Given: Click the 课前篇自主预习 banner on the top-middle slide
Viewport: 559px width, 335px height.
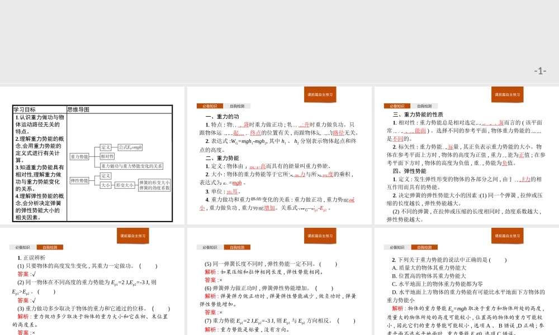Looking at the screenshot, I should tap(320, 94).
